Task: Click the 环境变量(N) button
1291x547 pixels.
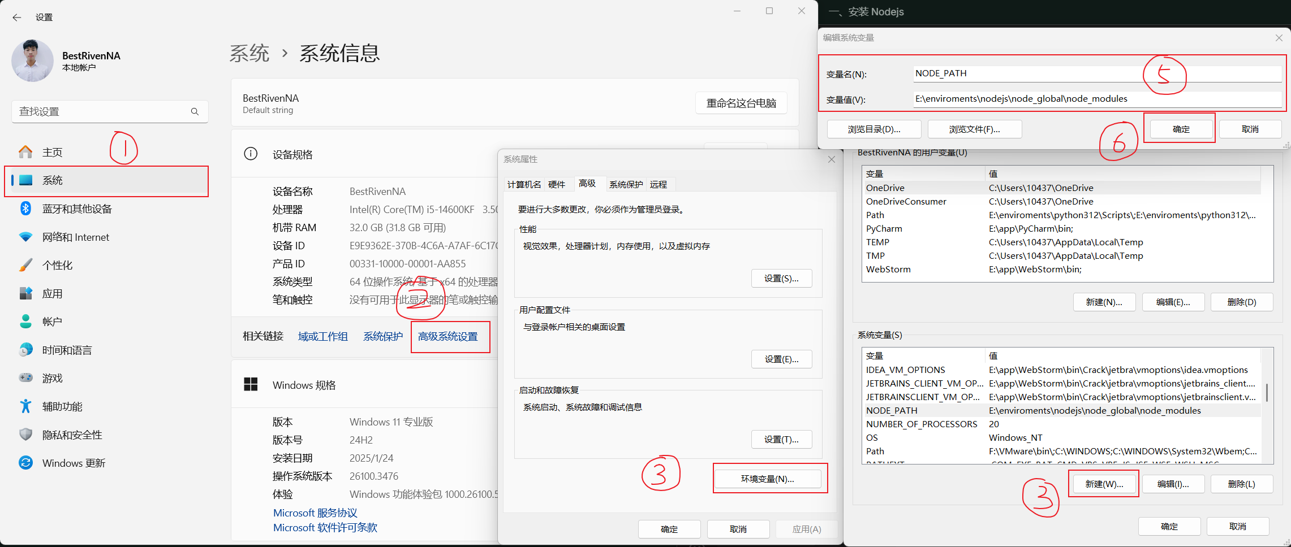Action: (x=769, y=478)
